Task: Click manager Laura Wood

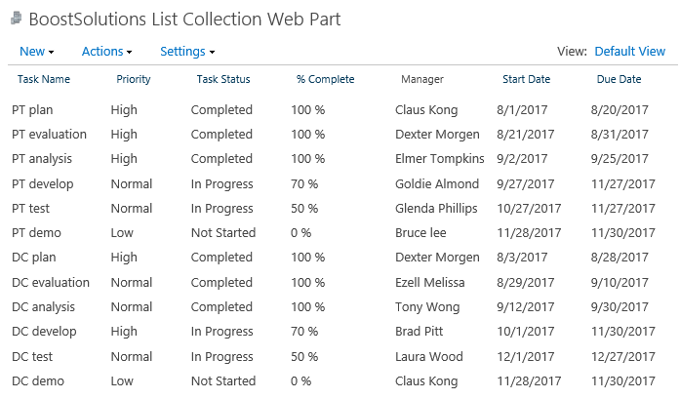Action: coord(429,357)
